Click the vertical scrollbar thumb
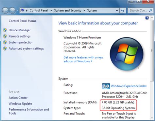Viewport: 155px width, 121px height. 152,51
